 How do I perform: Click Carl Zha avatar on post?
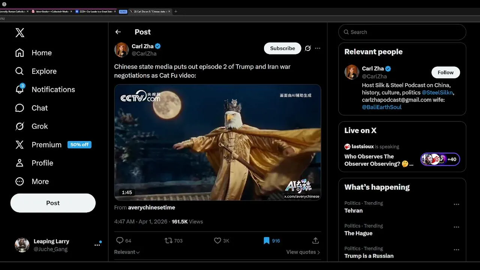point(121,49)
